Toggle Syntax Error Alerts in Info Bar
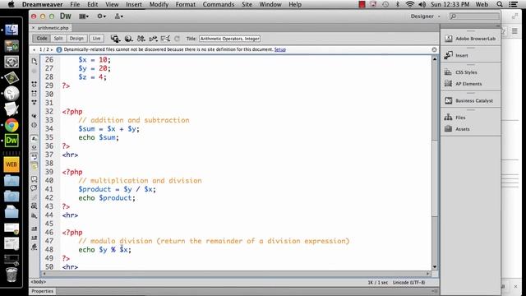 click(35, 165)
